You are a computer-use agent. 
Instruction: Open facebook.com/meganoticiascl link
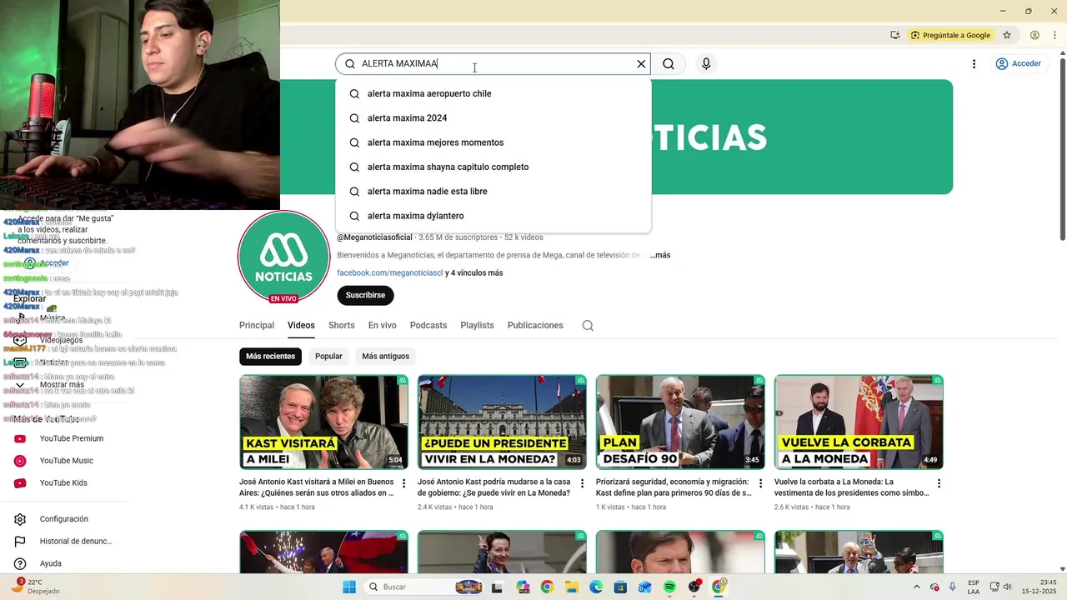coord(389,272)
